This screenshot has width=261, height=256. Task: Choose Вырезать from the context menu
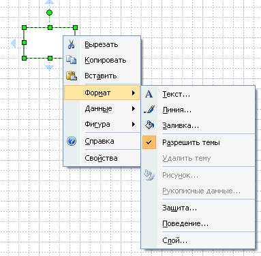click(102, 44)
